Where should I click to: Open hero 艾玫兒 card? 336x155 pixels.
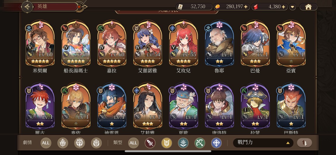[x=183, y=44]
